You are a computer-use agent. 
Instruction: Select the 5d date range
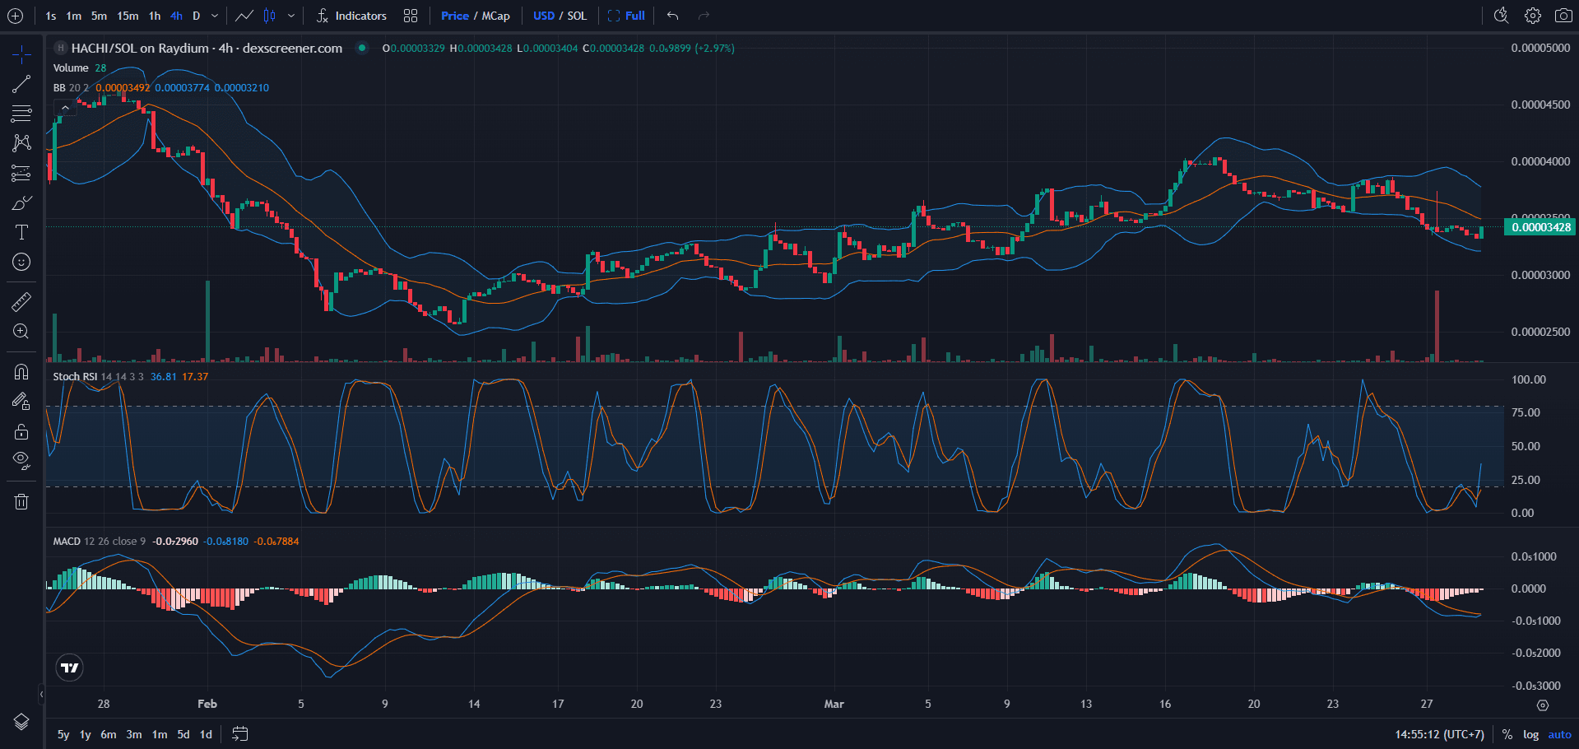(x=183, y=734)
